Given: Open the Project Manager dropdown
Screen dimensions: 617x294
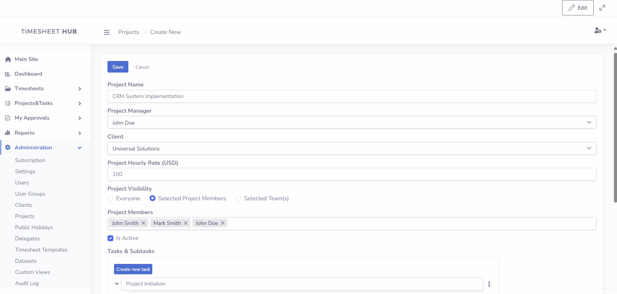Looking at the screenshot, I should pyautogui.click(x=351, y=122).
